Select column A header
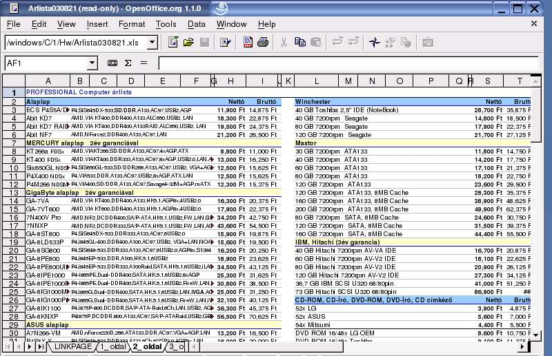The image size is (552, 356). tap(48, 81)
